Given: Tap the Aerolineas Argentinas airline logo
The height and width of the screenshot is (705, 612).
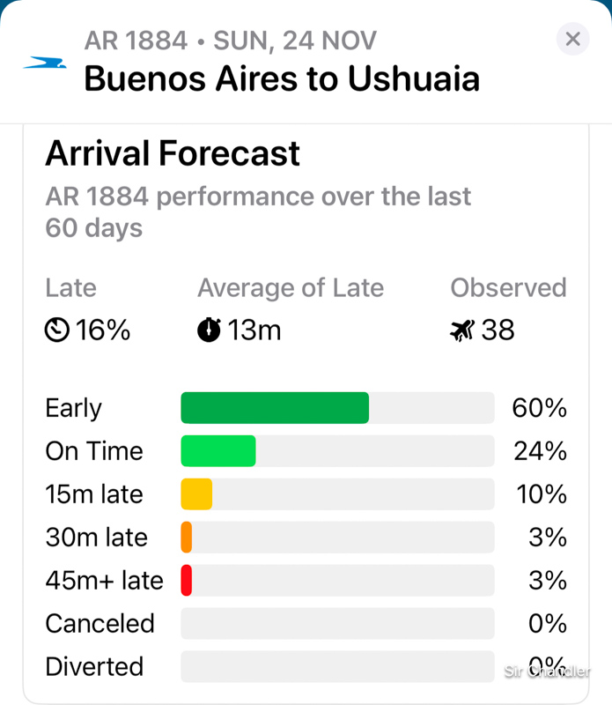Looking at the screenshot, I should (x=45, y=63).
